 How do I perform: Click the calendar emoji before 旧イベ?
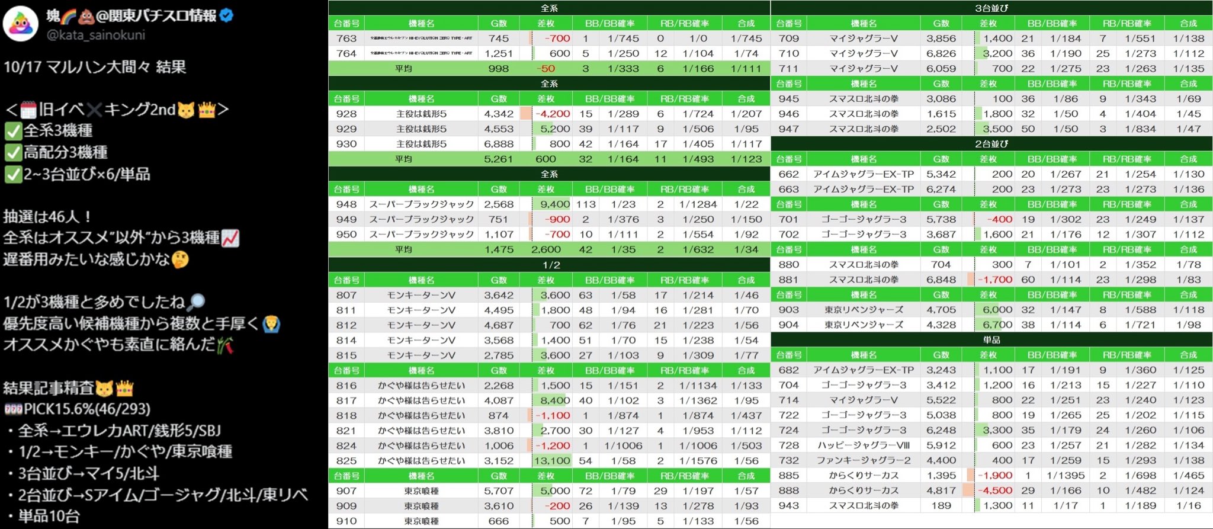point(28,110)
